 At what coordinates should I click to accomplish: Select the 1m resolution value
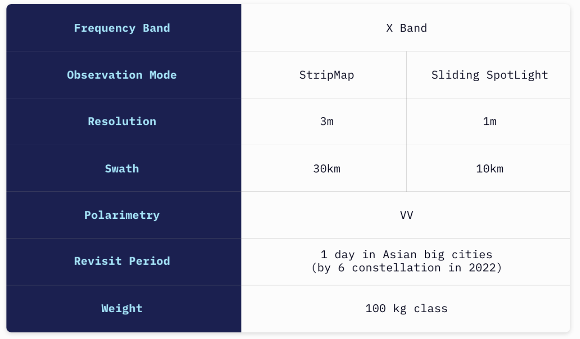[x=488, y=121]
